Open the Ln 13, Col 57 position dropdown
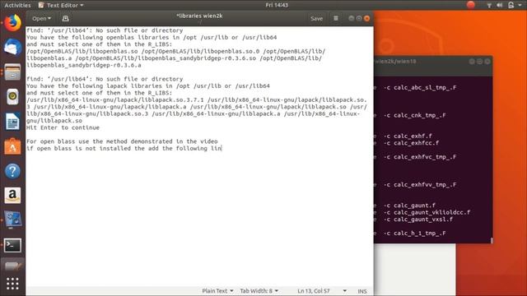The width and height of the screenshot is (527, 296). [322, 291]
